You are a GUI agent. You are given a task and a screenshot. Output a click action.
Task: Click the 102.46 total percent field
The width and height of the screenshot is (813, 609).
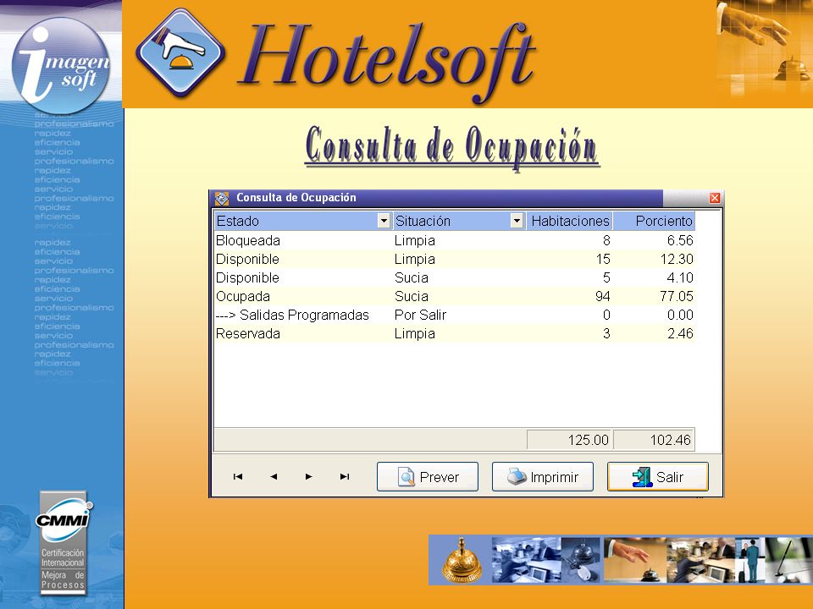click(654, 440)
